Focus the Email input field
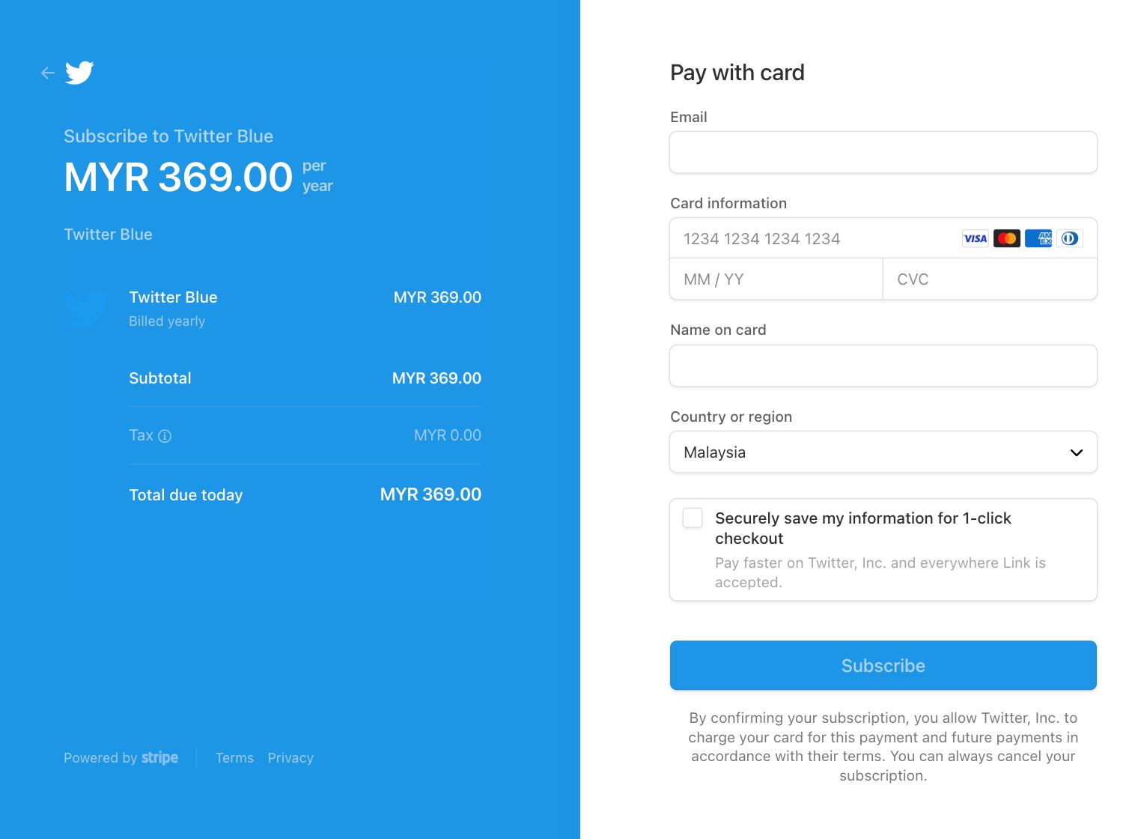The image size is (1132, 839). (883, 151)
